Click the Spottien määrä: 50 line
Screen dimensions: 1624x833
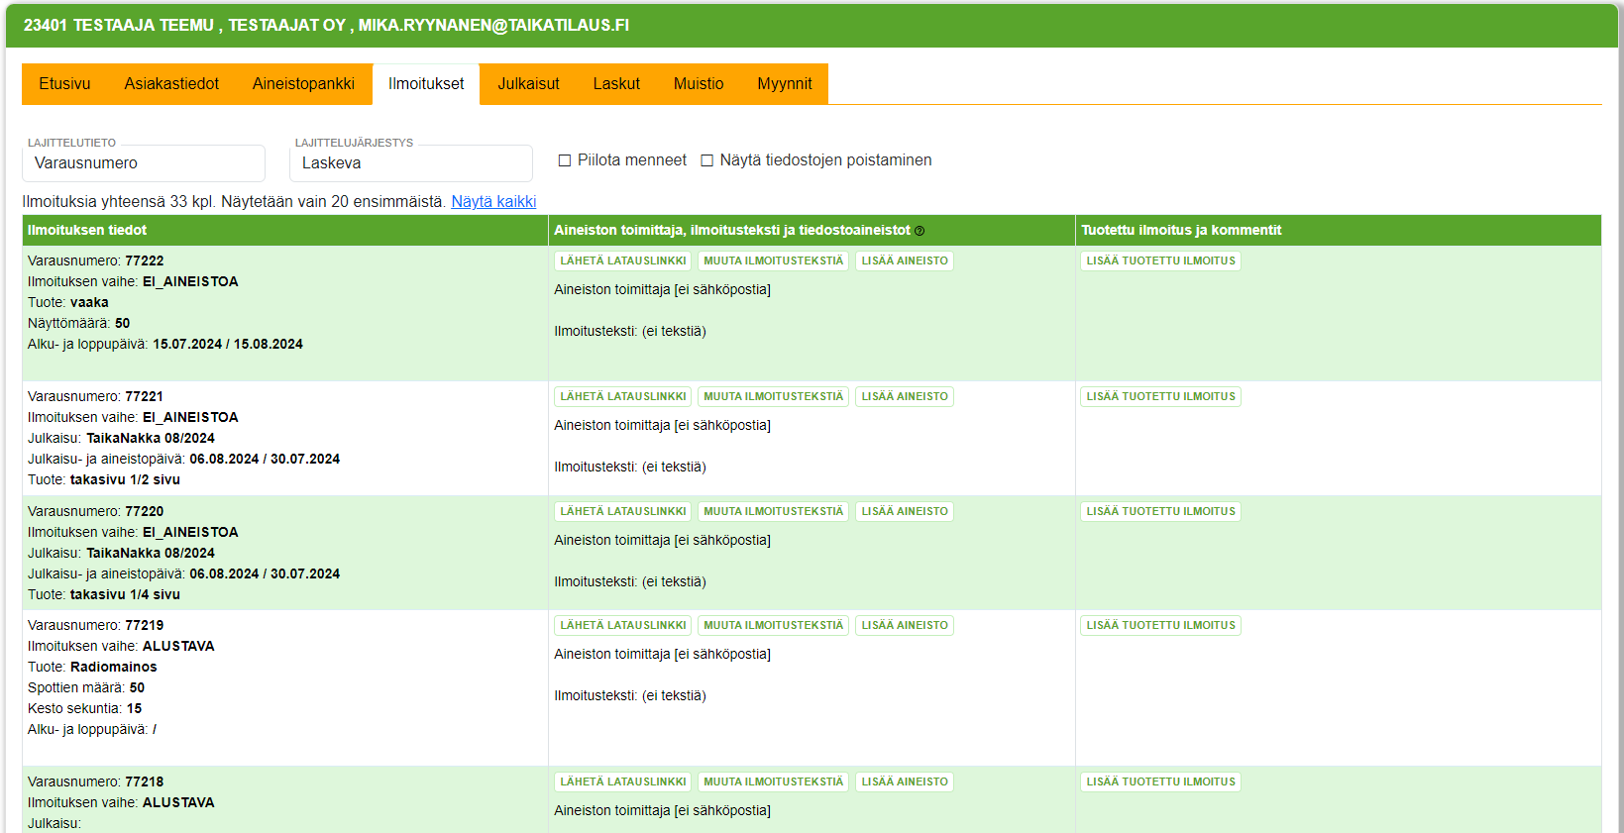[86, 687]
